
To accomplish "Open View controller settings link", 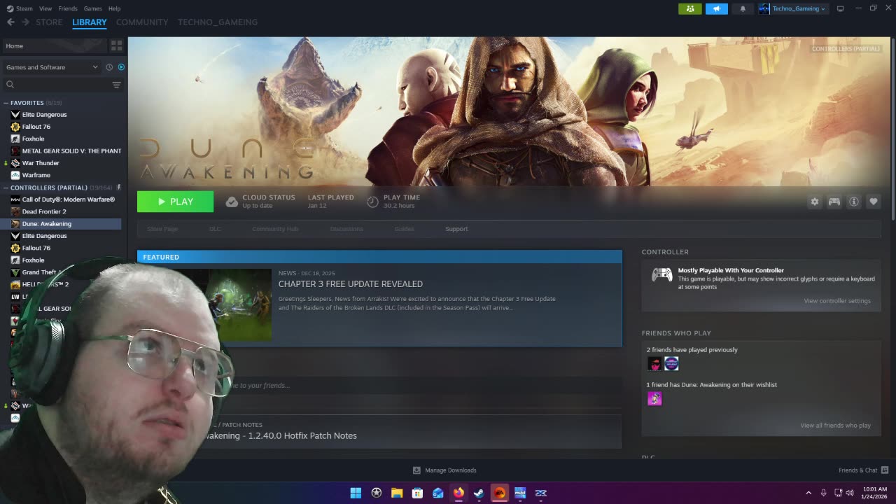I will 837,301.
